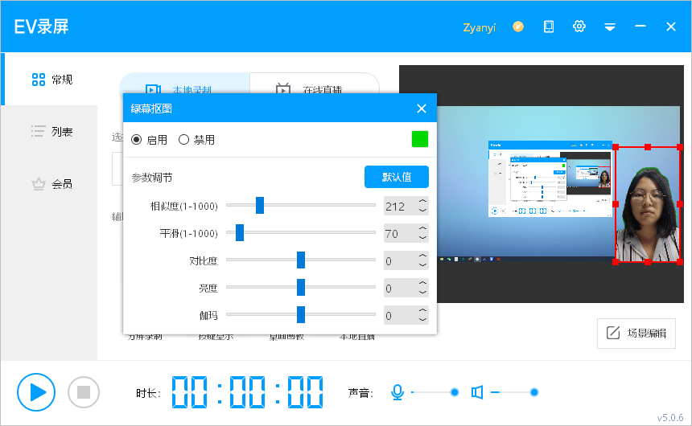Click the 相似度 slider handle

tap(260, 206)
